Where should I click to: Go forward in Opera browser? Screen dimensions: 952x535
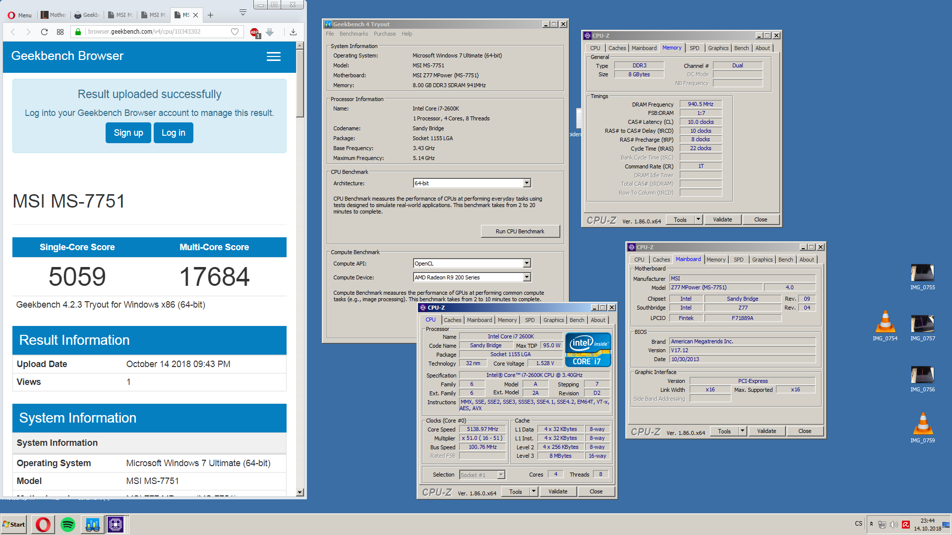tap(28, 32)
